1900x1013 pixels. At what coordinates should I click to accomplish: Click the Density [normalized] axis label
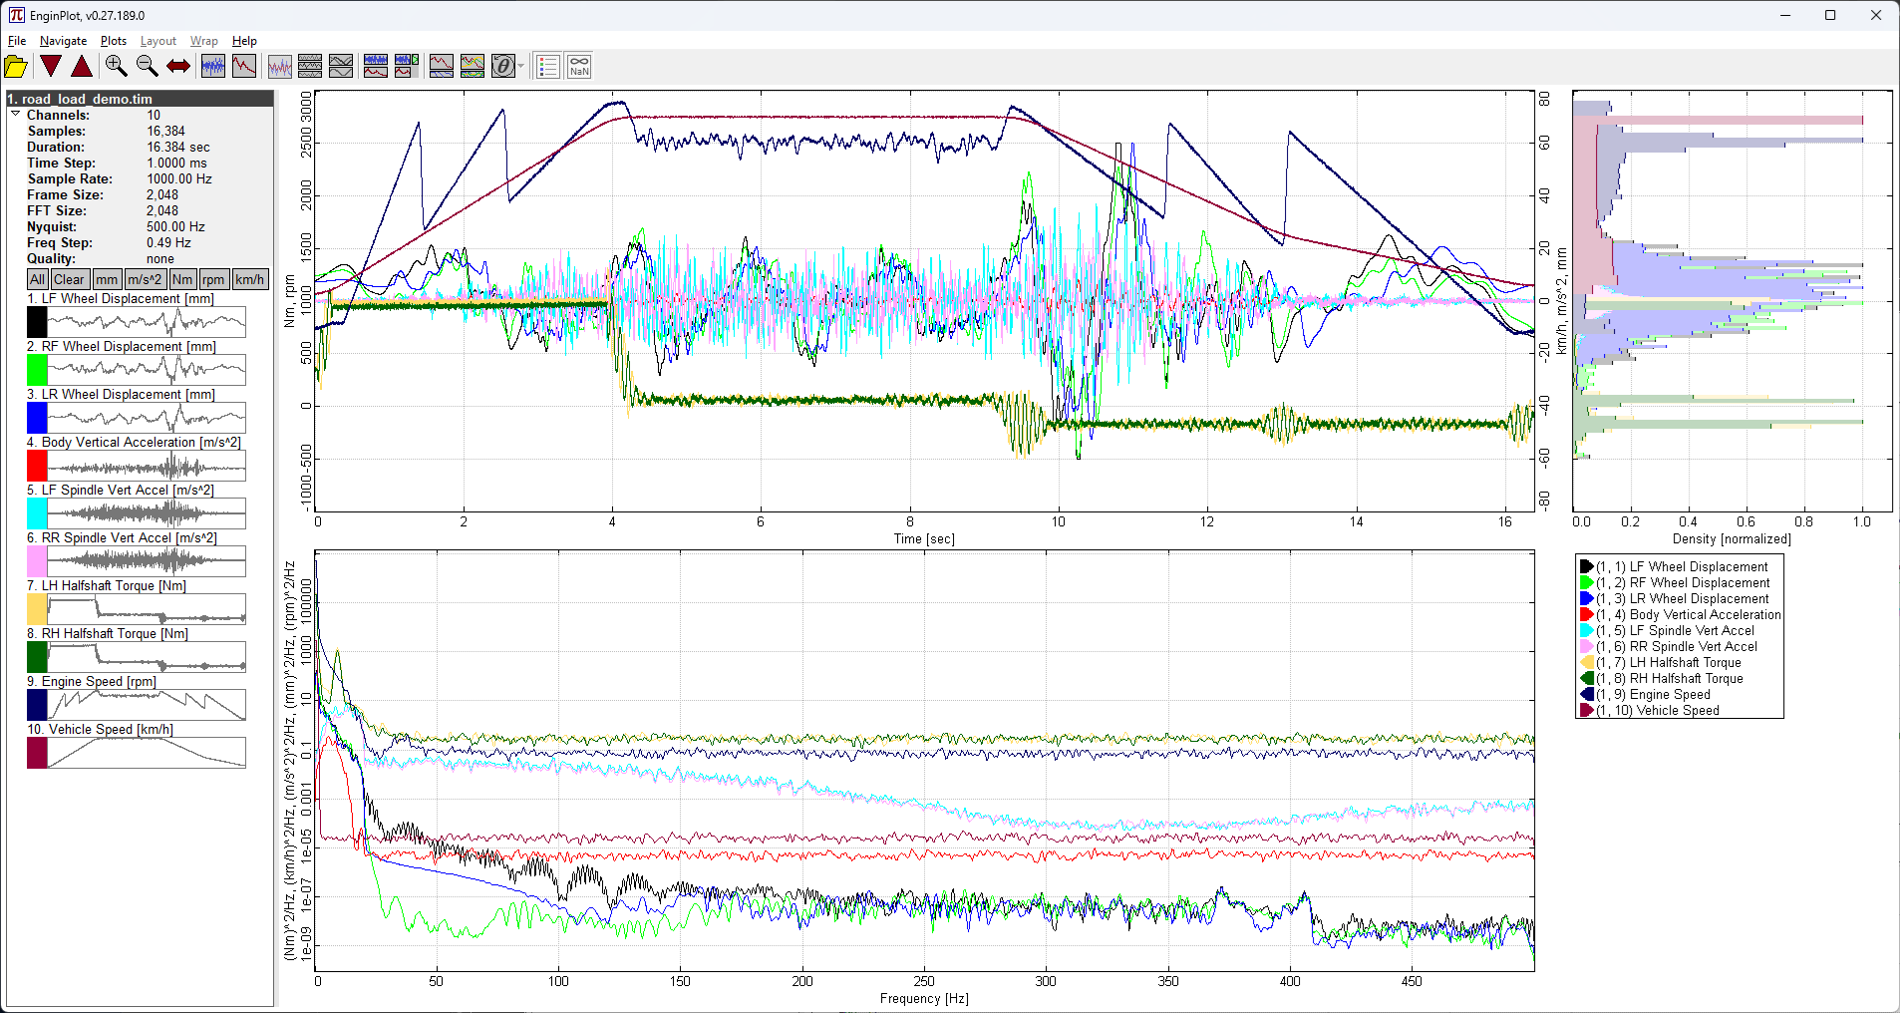1732,539
